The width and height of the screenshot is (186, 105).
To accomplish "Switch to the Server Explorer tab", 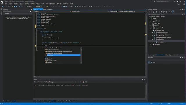I will tap(7, 101).
